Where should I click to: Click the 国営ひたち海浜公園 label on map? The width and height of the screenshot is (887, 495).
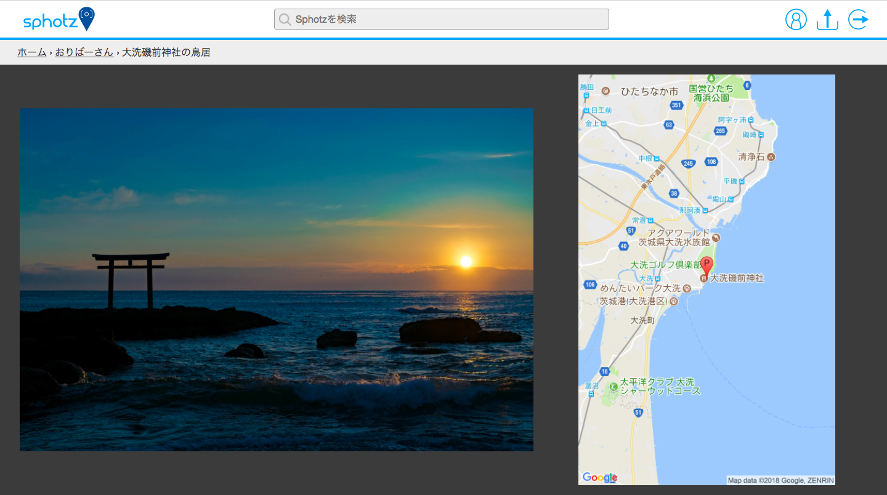click(708, 91)
